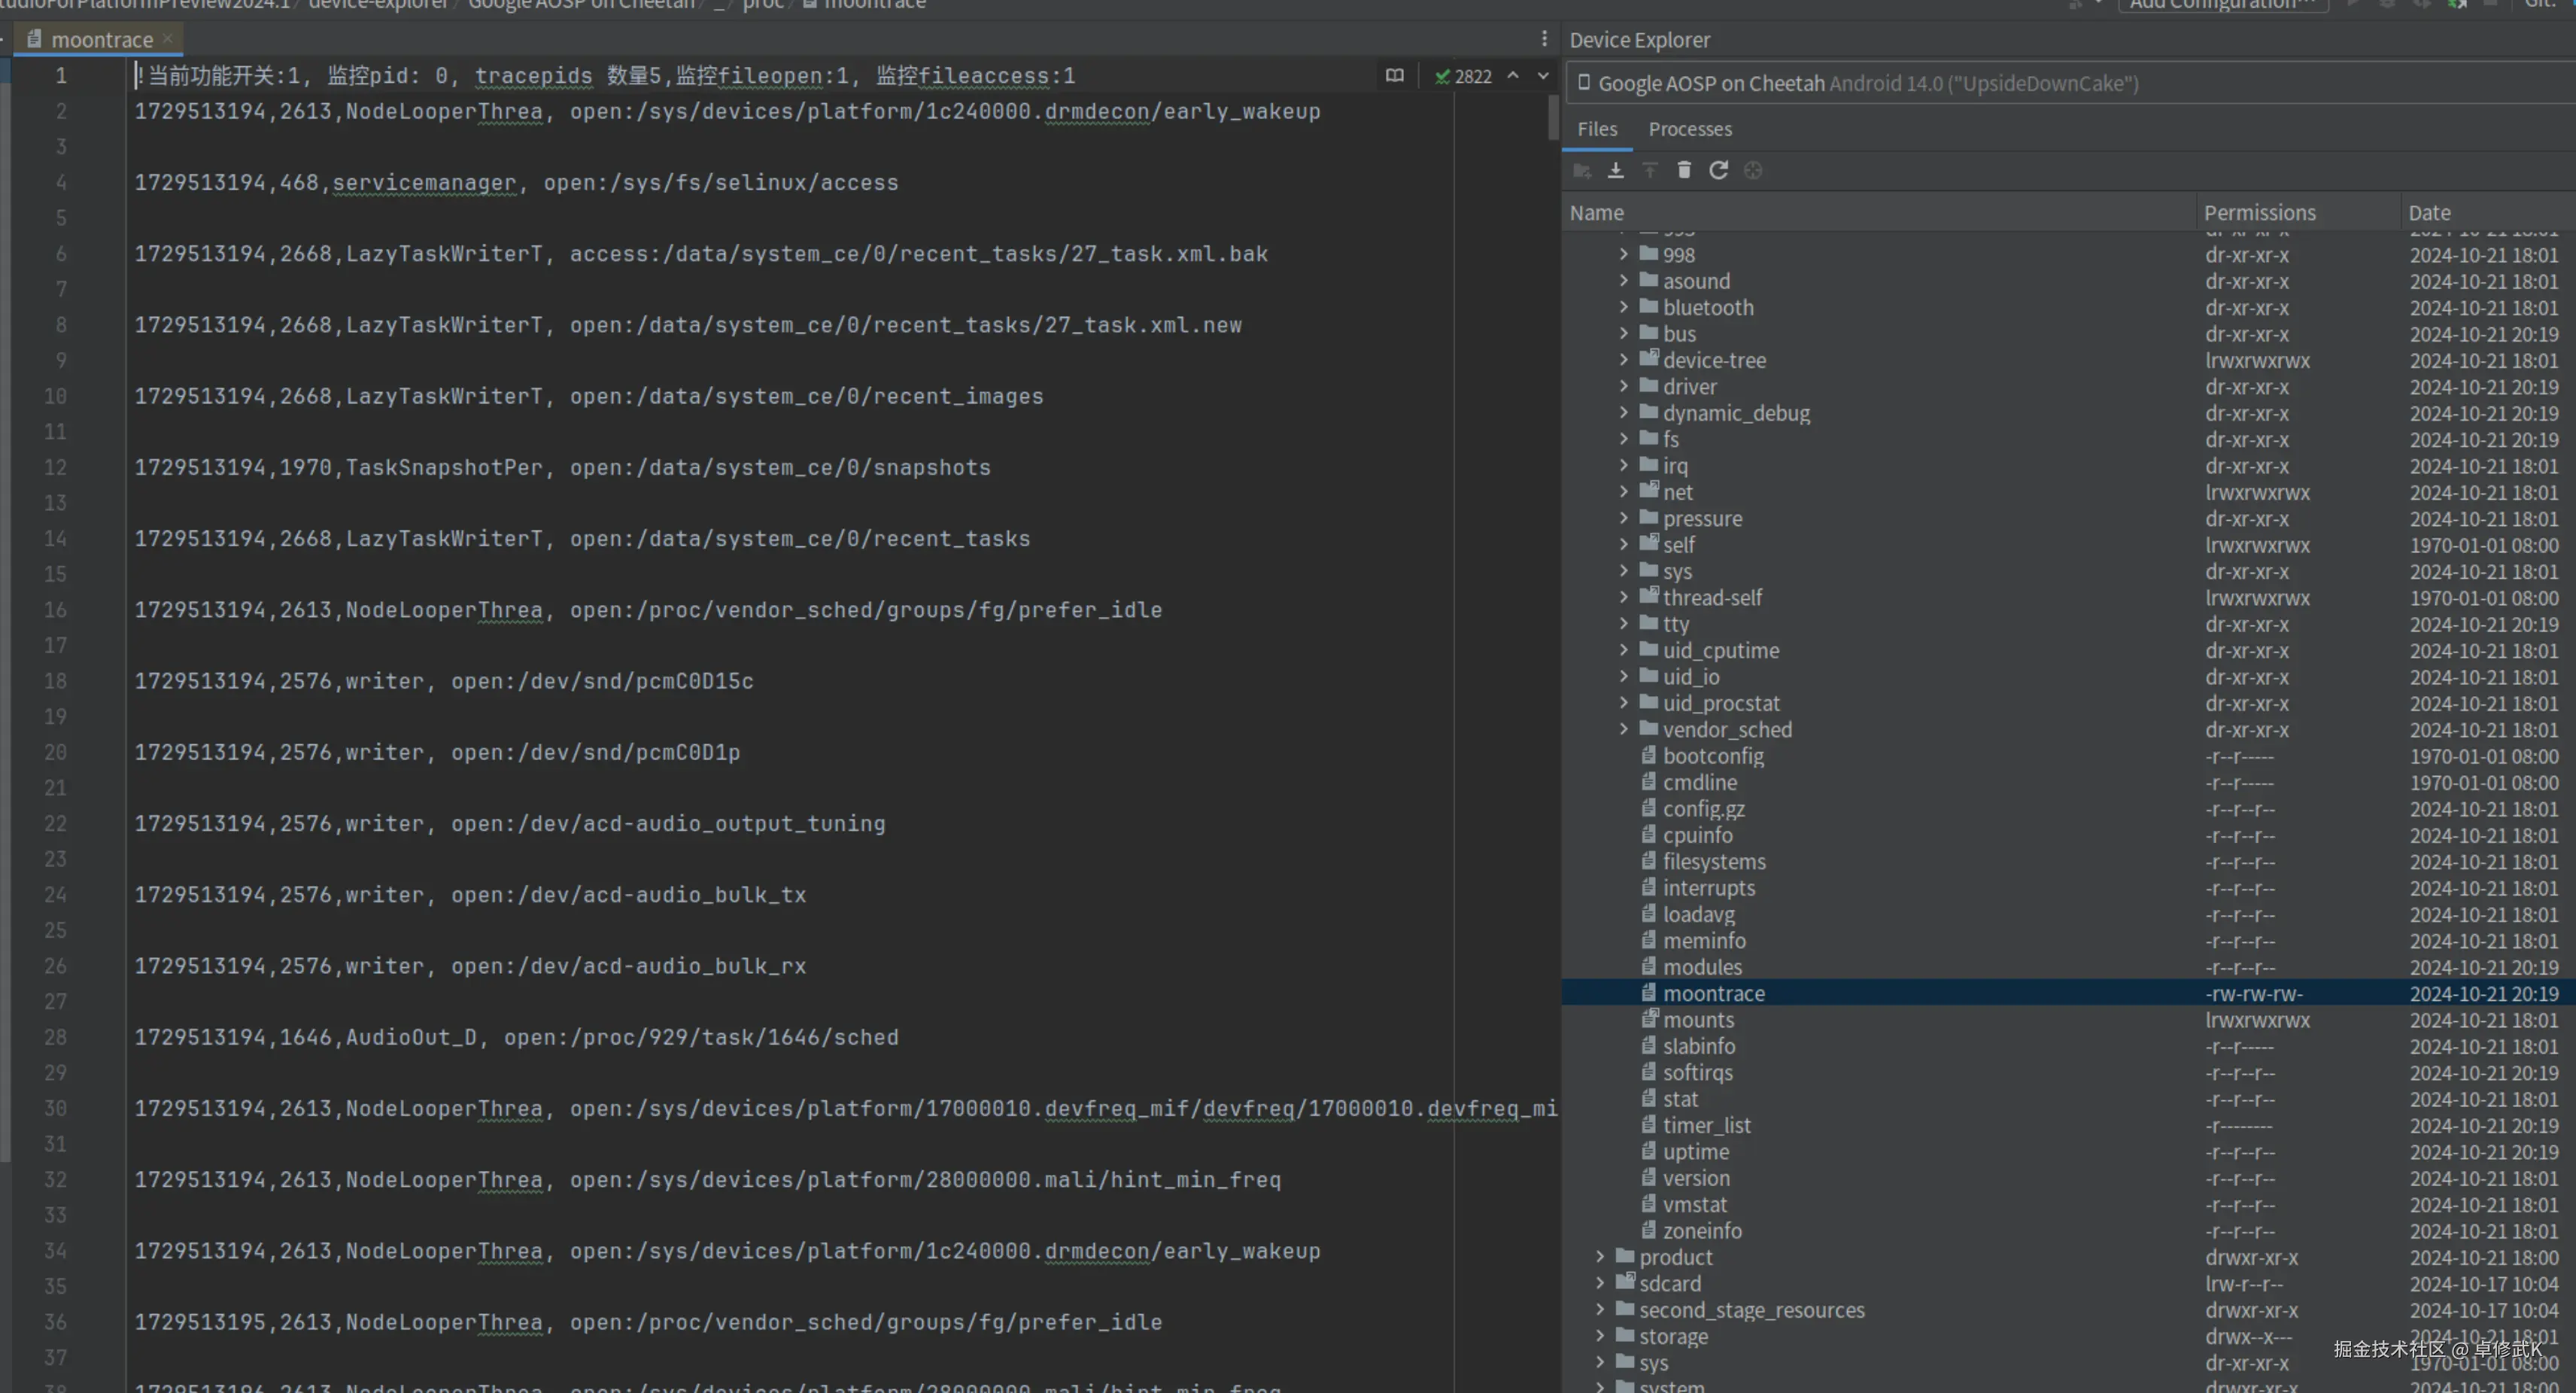Click the Name column header
The height and width of the screenshot is (1393, 2576).
(x=1596, y=212)
